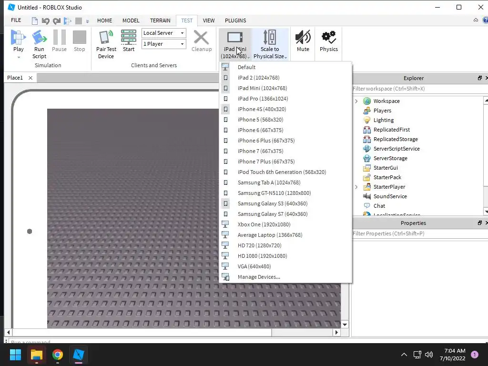This screenshot has height=366, width=488.
Task: Pick Samsung Galaxy S3 (640x360) device
Action: pos(285,203)
